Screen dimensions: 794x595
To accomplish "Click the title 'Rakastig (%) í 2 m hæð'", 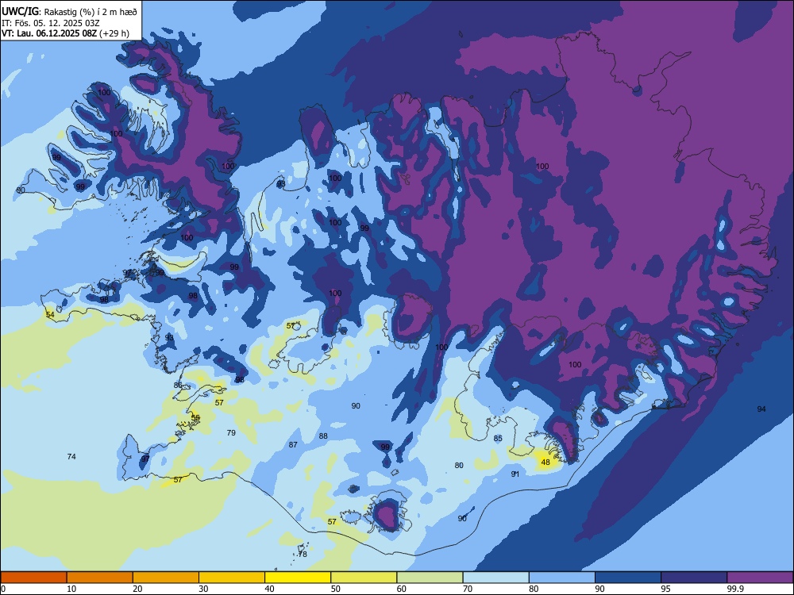I will coord(91,12).
